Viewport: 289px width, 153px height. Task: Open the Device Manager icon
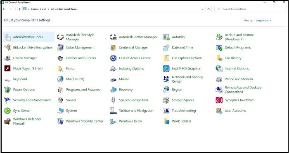pos(7,58)
